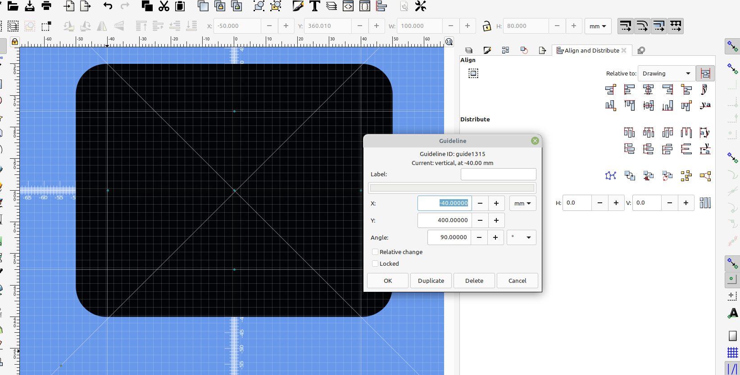The width and height of the screenshot is (740, 375).
Task: Click Align left edges icon
Action: point(629,90)
